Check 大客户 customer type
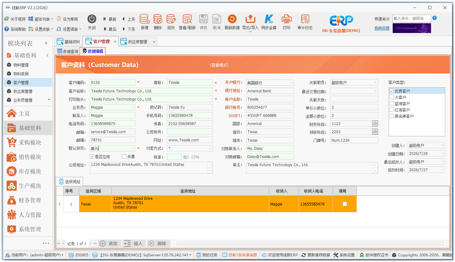Screen dimensions: 455x262 (x=392, y=97)
